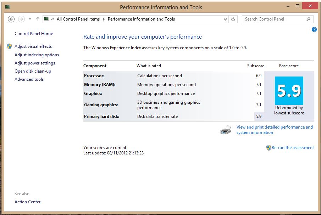Click the Graphics: row label

click(93, 94)
